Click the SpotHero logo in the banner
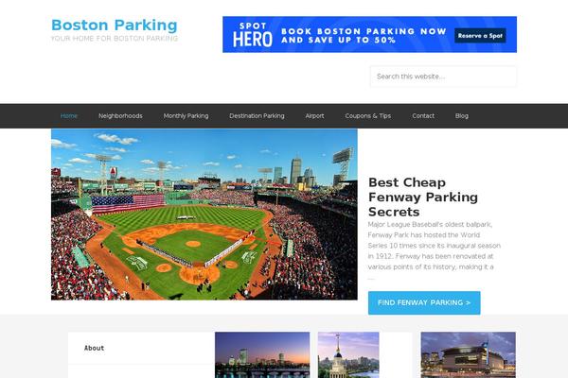Viewport: 568px width, 378px height. click(253, 35)
